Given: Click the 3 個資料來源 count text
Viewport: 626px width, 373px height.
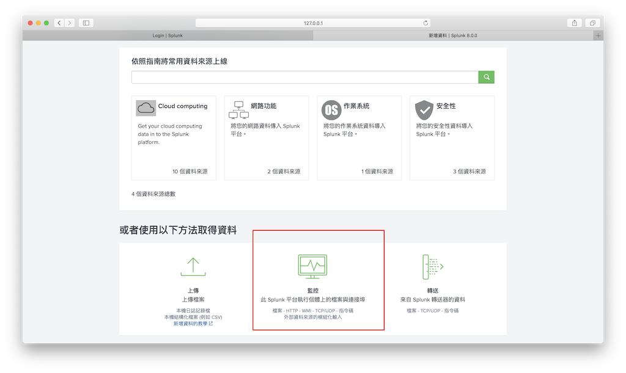Looking at the screenshot, I should click(469, 172).
